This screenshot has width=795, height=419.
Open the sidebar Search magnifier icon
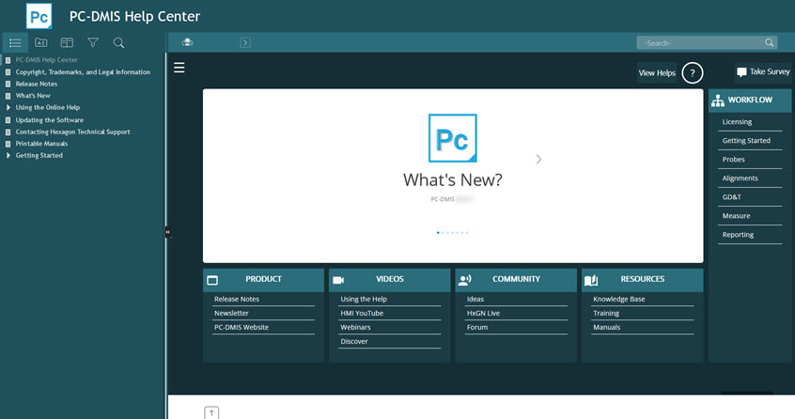(118, 43)
